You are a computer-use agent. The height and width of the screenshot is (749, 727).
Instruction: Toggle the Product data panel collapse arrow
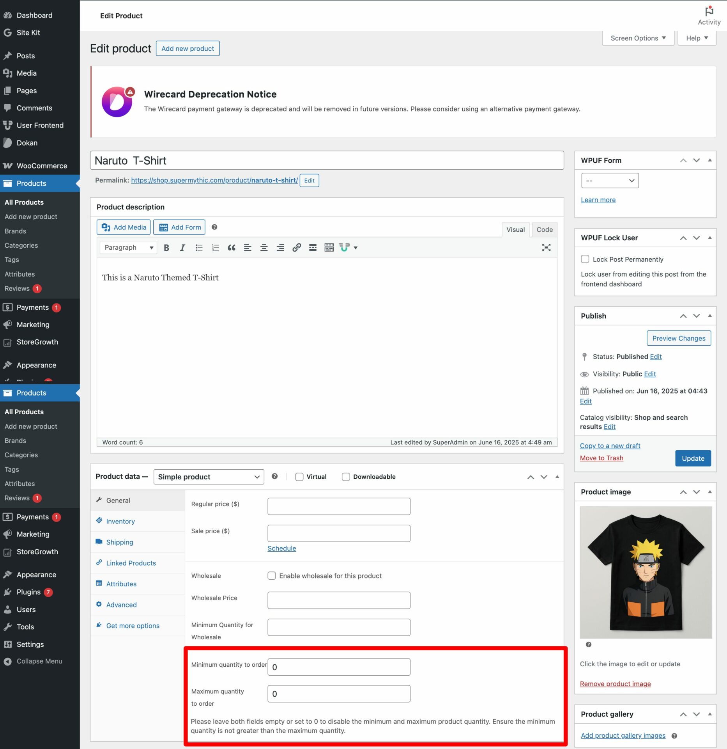[x=557, y=477]
